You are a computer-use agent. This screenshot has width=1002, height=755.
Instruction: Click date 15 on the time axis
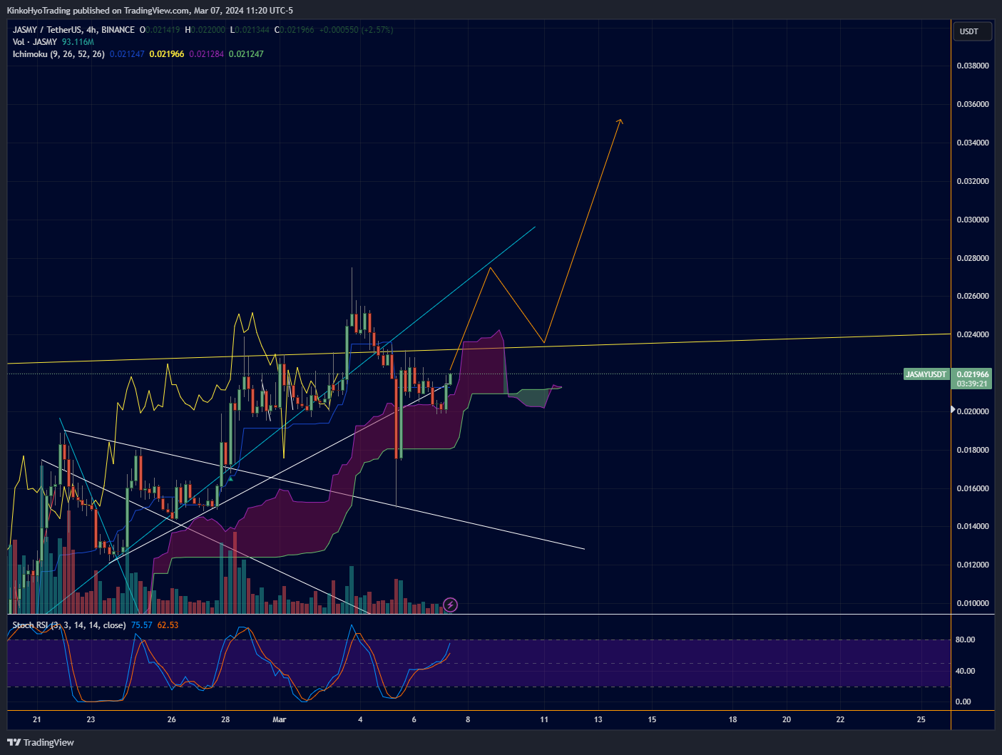point(652,719)
